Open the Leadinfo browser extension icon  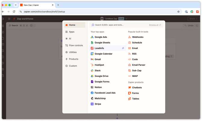pos(197,12)
